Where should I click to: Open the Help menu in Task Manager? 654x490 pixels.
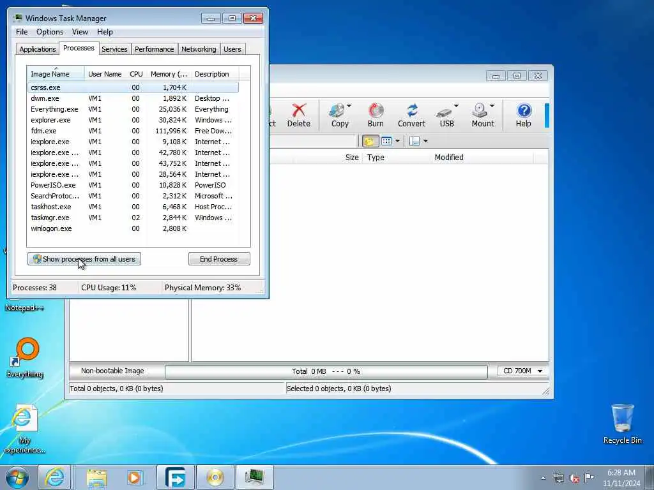pyautogui.click(x=105, y=32)
